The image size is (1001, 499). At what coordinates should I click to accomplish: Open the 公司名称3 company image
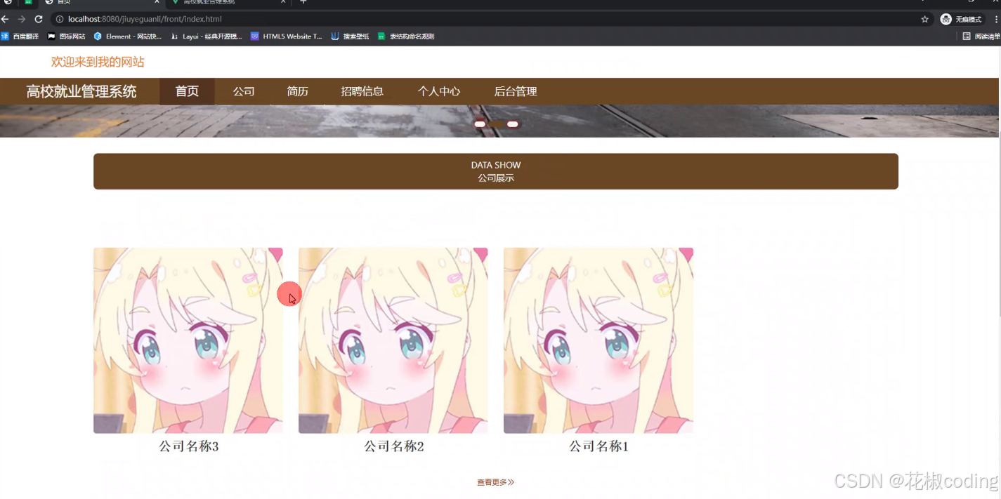tap(188, 340)
